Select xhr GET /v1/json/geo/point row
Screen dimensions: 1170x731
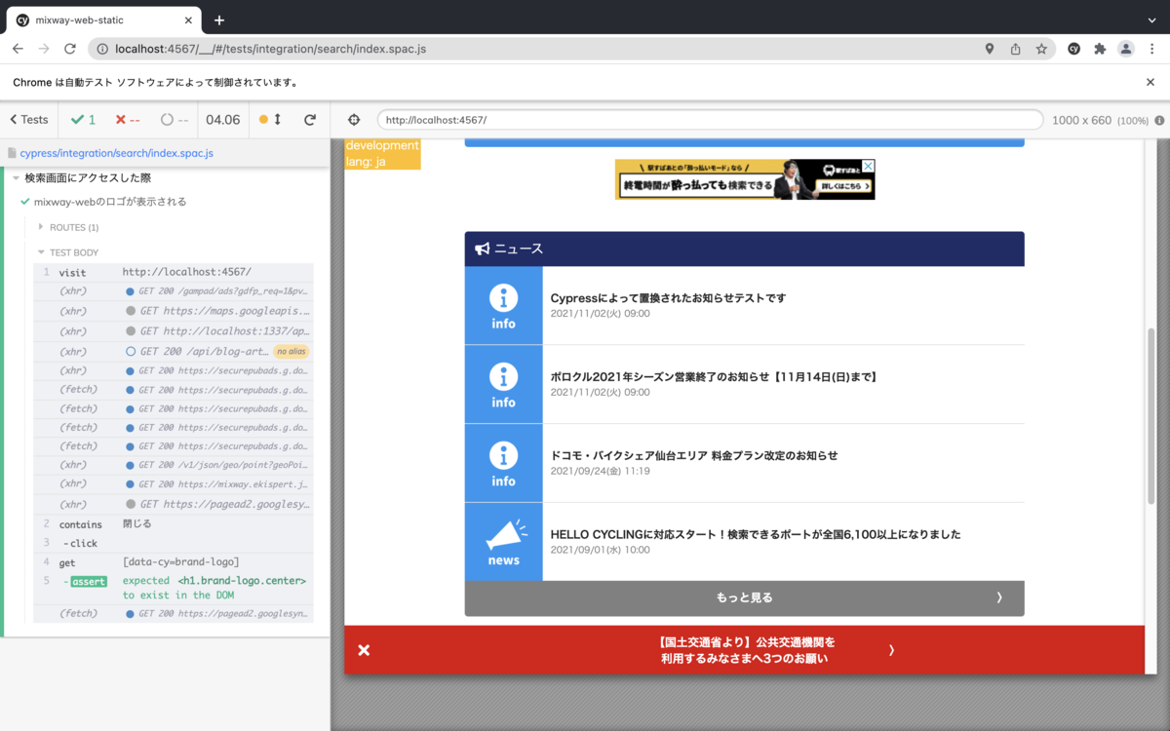click(174, 465)
